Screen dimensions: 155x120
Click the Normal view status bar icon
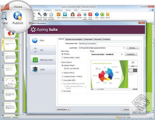[117, 117]
